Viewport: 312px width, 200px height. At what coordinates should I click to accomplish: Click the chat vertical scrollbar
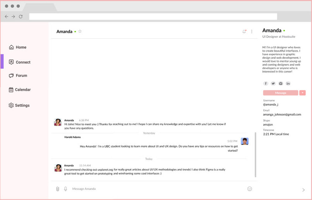click(x=255, y=155)
